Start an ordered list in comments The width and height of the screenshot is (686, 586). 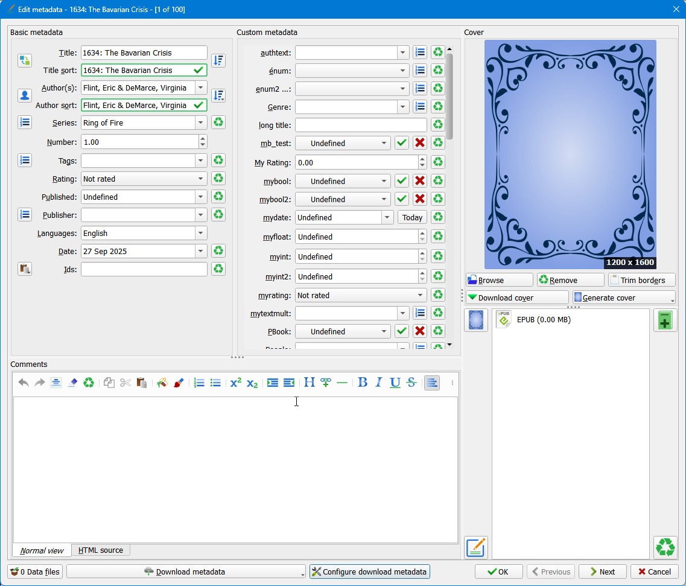[x=199, y=383]
